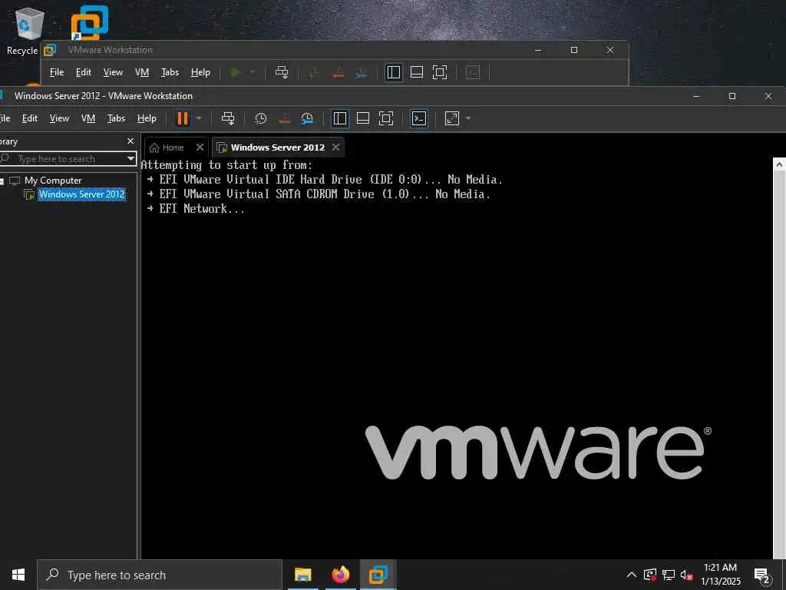This screenshot has height=590, width=786.
Task: Click the taskbar search box
Action: (x=160, y=575)
